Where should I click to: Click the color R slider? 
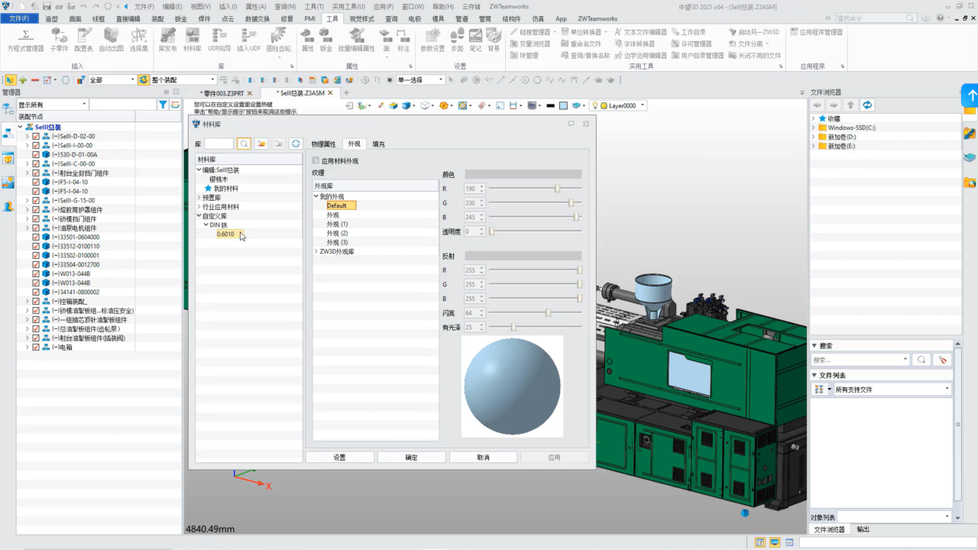pos(535,188)
